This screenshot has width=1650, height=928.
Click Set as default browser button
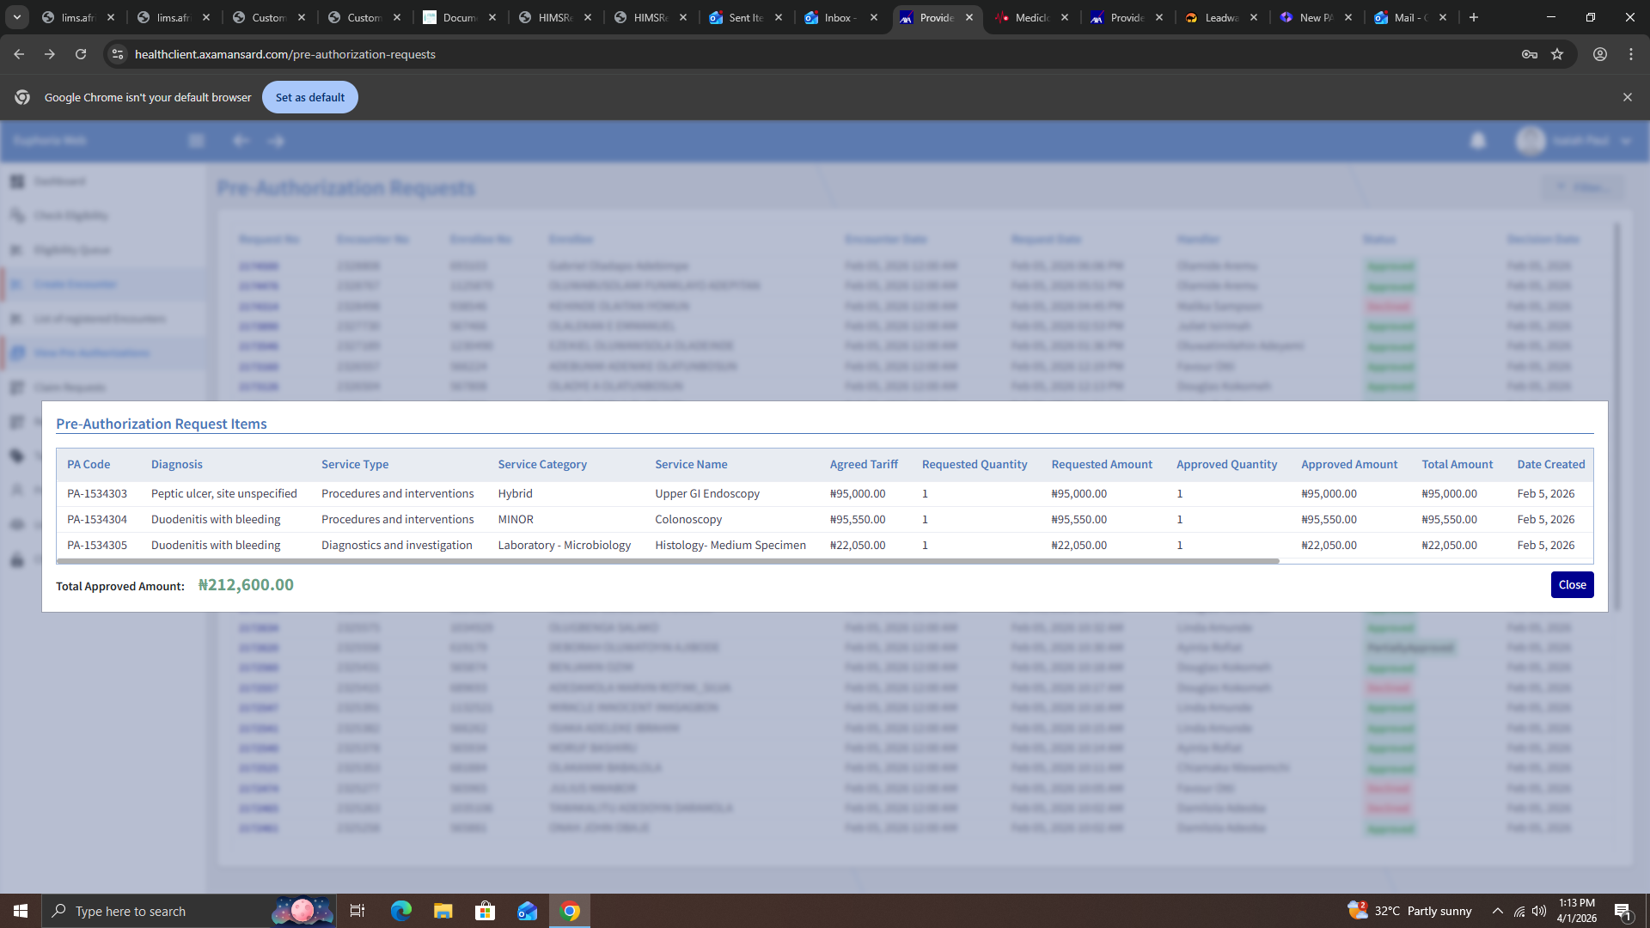[309, 97]
